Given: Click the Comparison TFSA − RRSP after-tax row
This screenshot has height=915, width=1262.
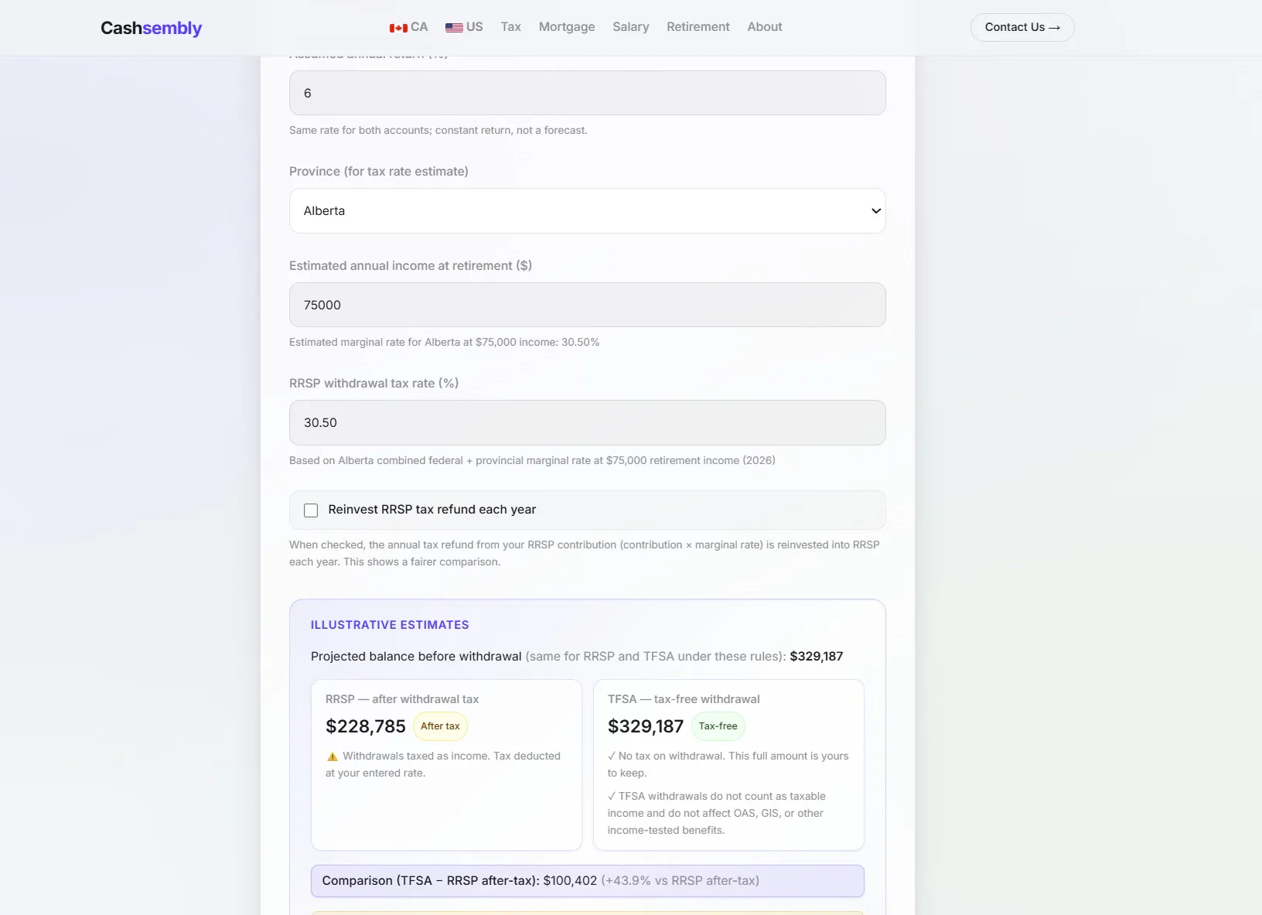Looking at the screenshot, I should click(588, 881).
